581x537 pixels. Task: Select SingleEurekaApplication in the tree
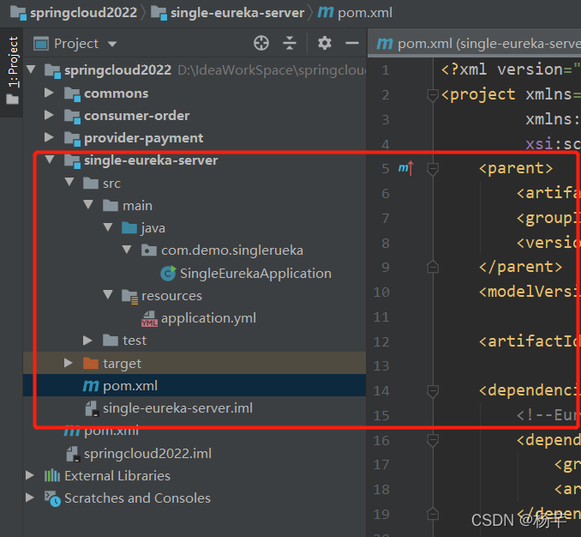[255, 274]
